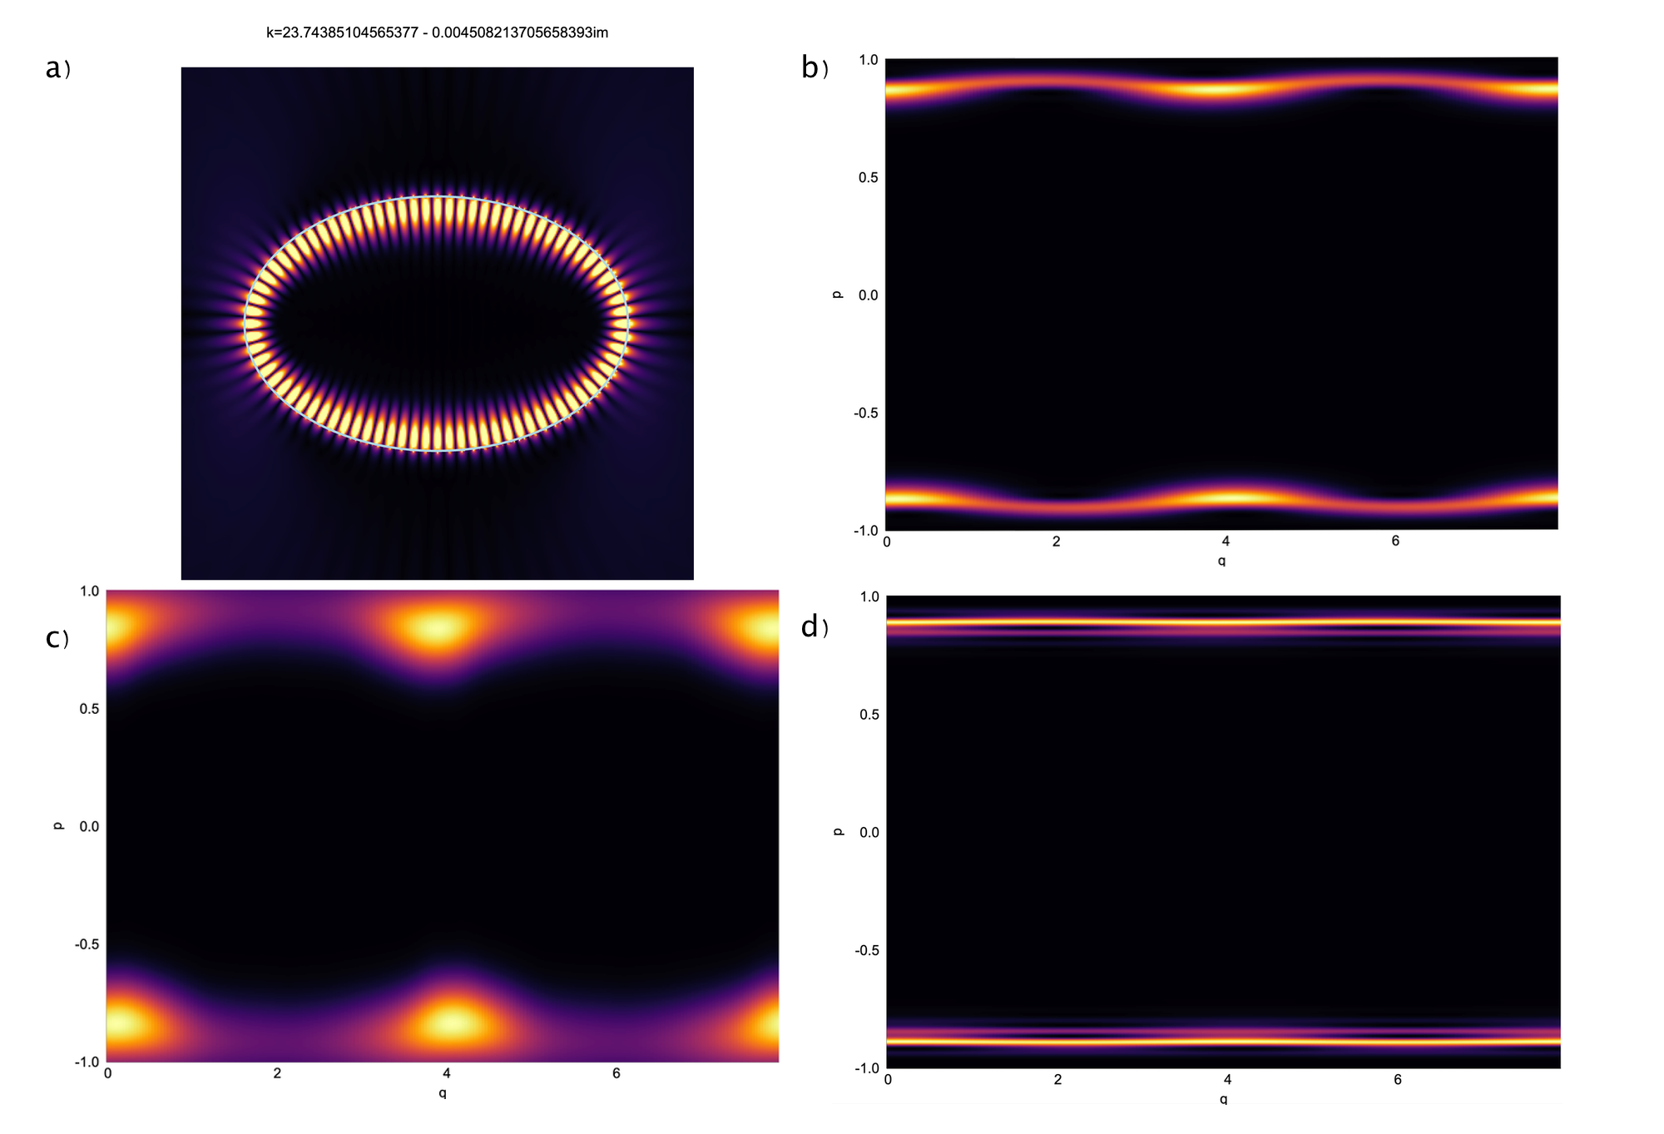Screen dimensions: 1664x1134
Task: Click the k-value eigenvalue text above the ellipse plot
Action: (x=436, y=34)
